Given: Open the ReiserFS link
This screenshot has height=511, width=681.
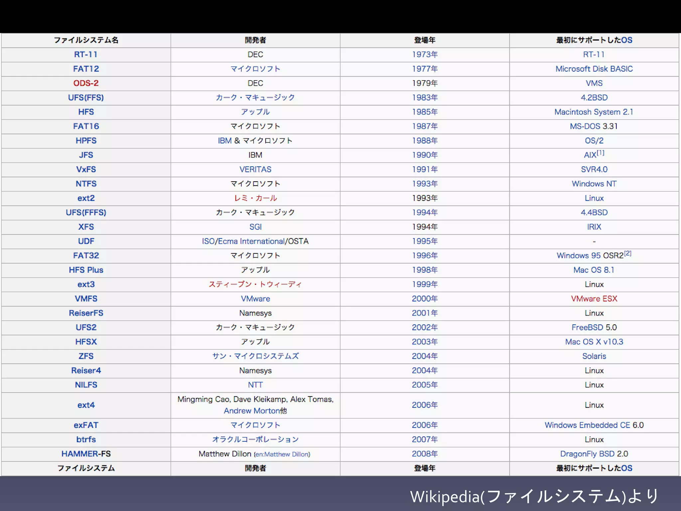Looking at the screenshot, I should click(86, 313).
